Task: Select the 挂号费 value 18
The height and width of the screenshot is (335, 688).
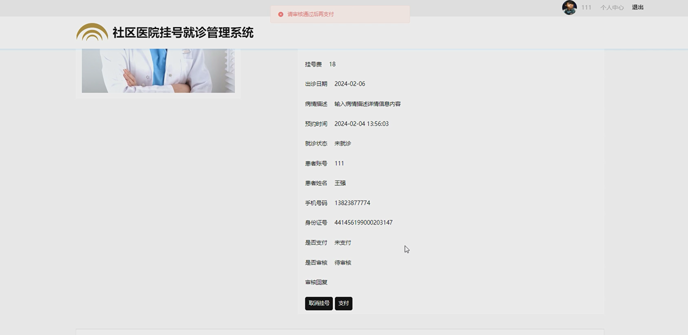Action: pos(332,64)
